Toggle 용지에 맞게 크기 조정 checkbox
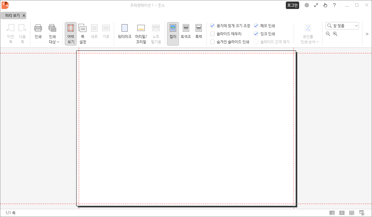372x217 pixels. point(212,26)
